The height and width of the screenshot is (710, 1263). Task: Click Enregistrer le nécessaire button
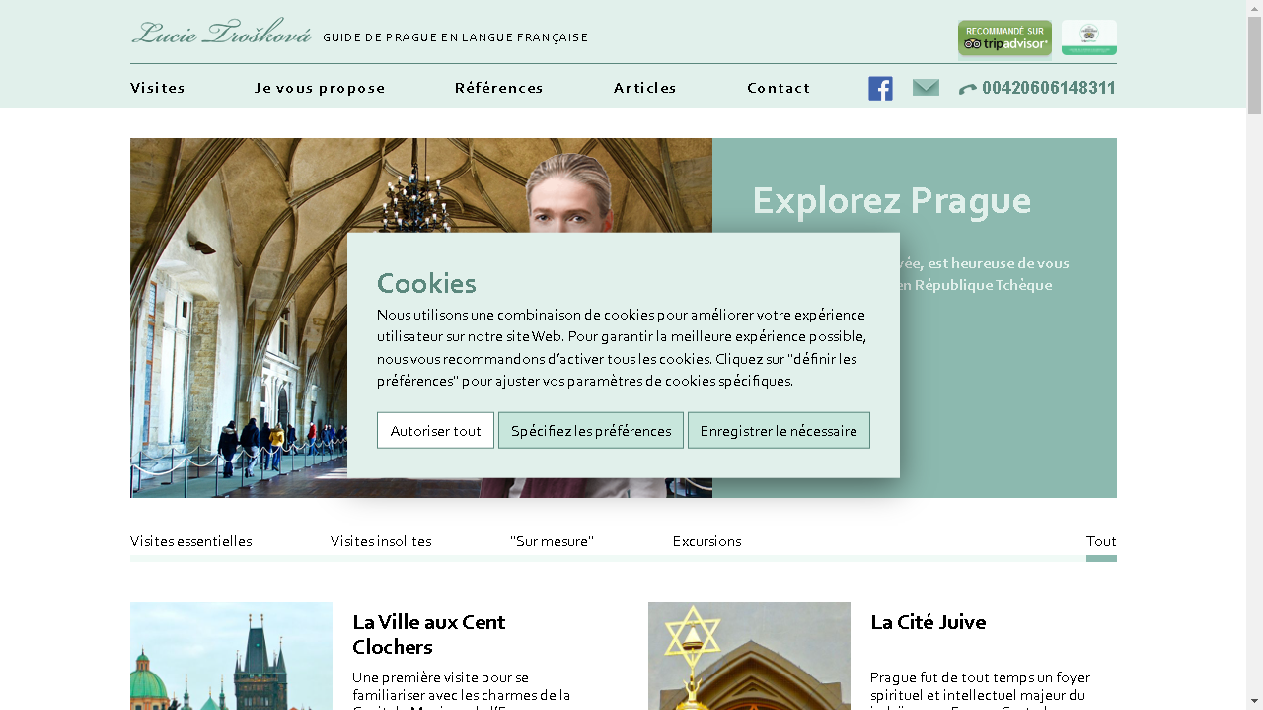(779, 430)
